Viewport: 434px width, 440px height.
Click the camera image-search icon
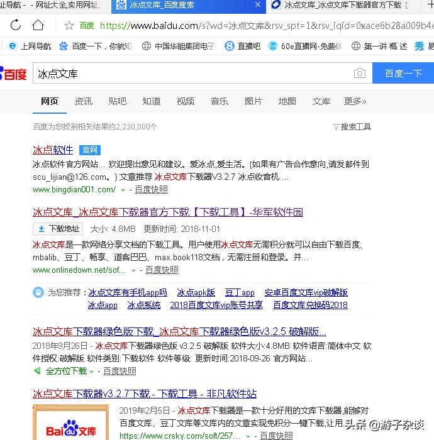(360, 74)
